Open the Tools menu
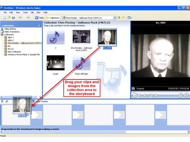Image resolution: width=190 pixels, height=142 pixels. click(x=25, y=12)
